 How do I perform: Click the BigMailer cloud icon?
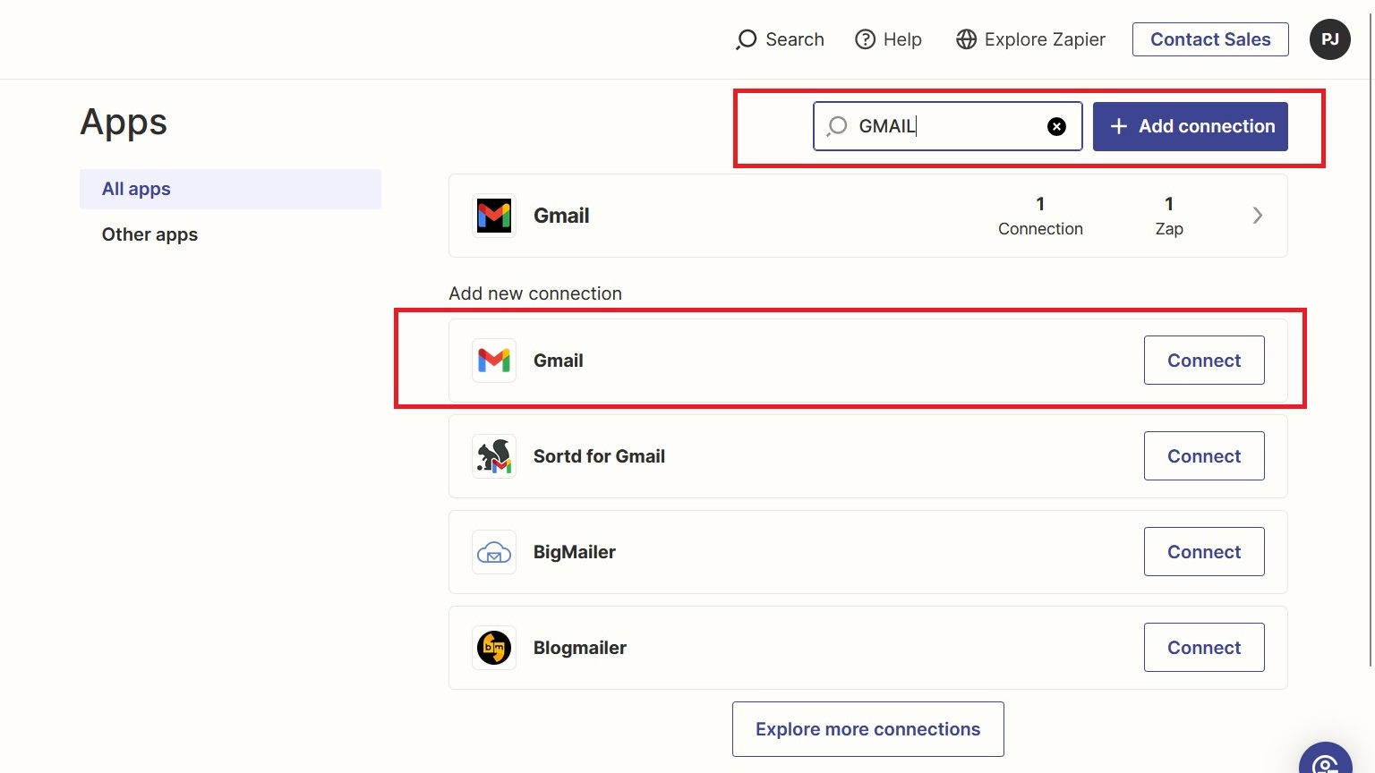[x=494, y=552]
